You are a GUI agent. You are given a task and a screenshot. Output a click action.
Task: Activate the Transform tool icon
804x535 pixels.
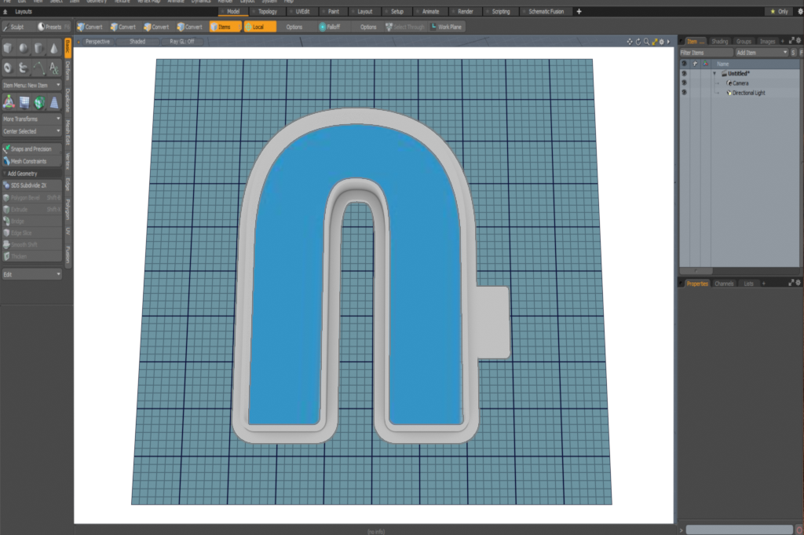9,102
